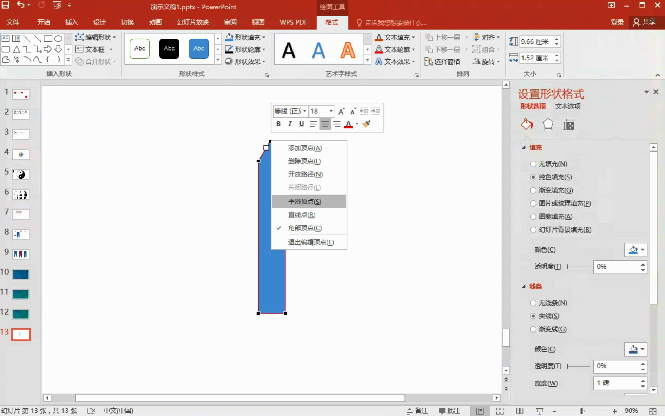
Task: Click Selection Pane button
Action: pos(442,61)
